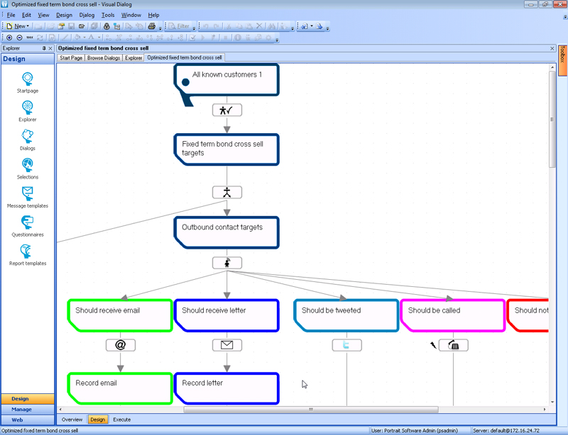Open the Dialogs section icon

click(x=28, y=136)
